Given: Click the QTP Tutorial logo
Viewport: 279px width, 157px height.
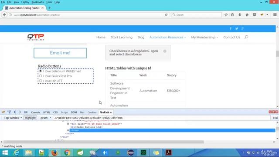Looking at the screenshot, I should (36, 37).
